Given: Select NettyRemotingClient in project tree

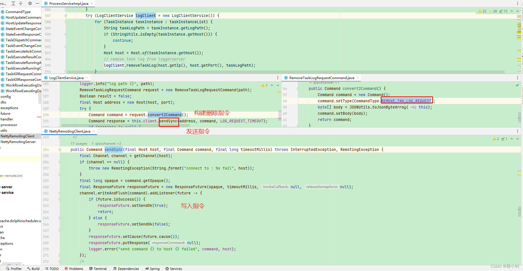Looking at the screenshot, I should pyautogui.click(x=18, y=136).
